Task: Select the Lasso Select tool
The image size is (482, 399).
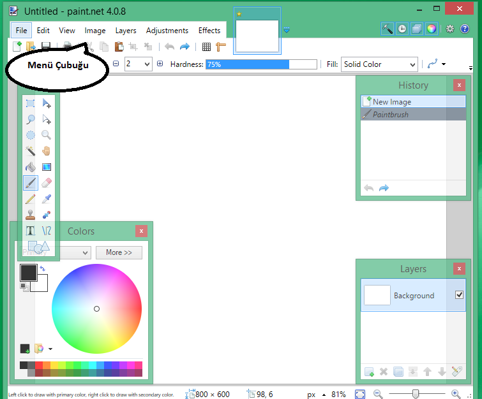Action: click(x=30, y=119)
